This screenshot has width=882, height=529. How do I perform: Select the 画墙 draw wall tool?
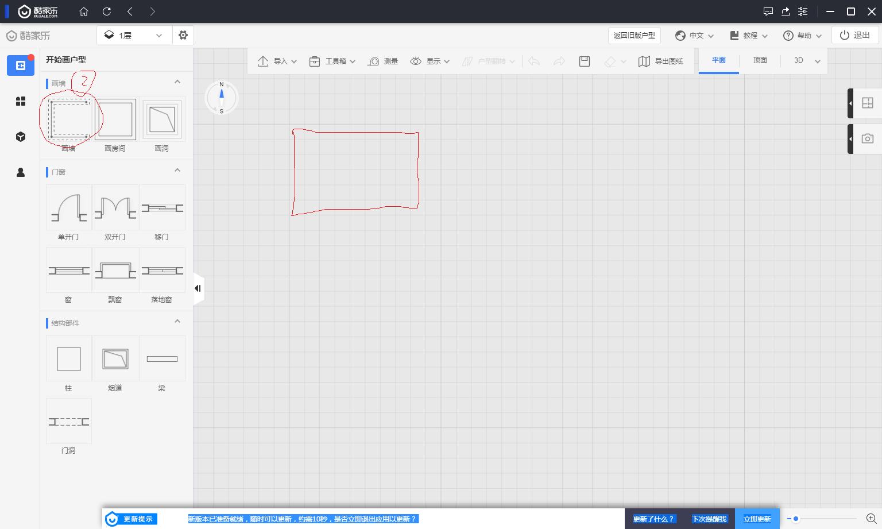coord(69,119)
